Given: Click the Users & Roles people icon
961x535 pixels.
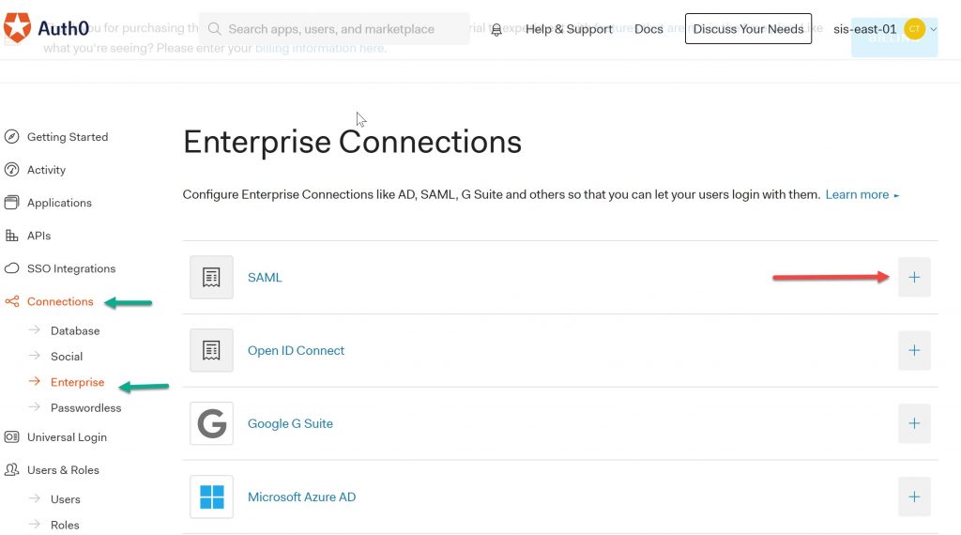Looking at the screenshot, I should [x=11, y=469].
